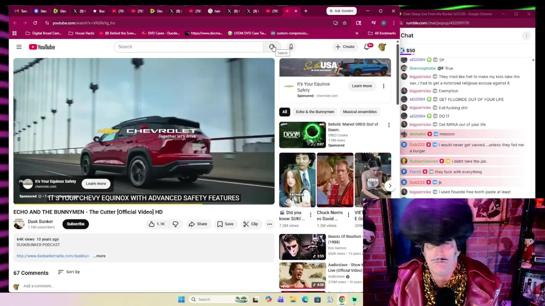
Task: Open the Audioslave Show Me video thumbnail
Action: coord(302,275)
